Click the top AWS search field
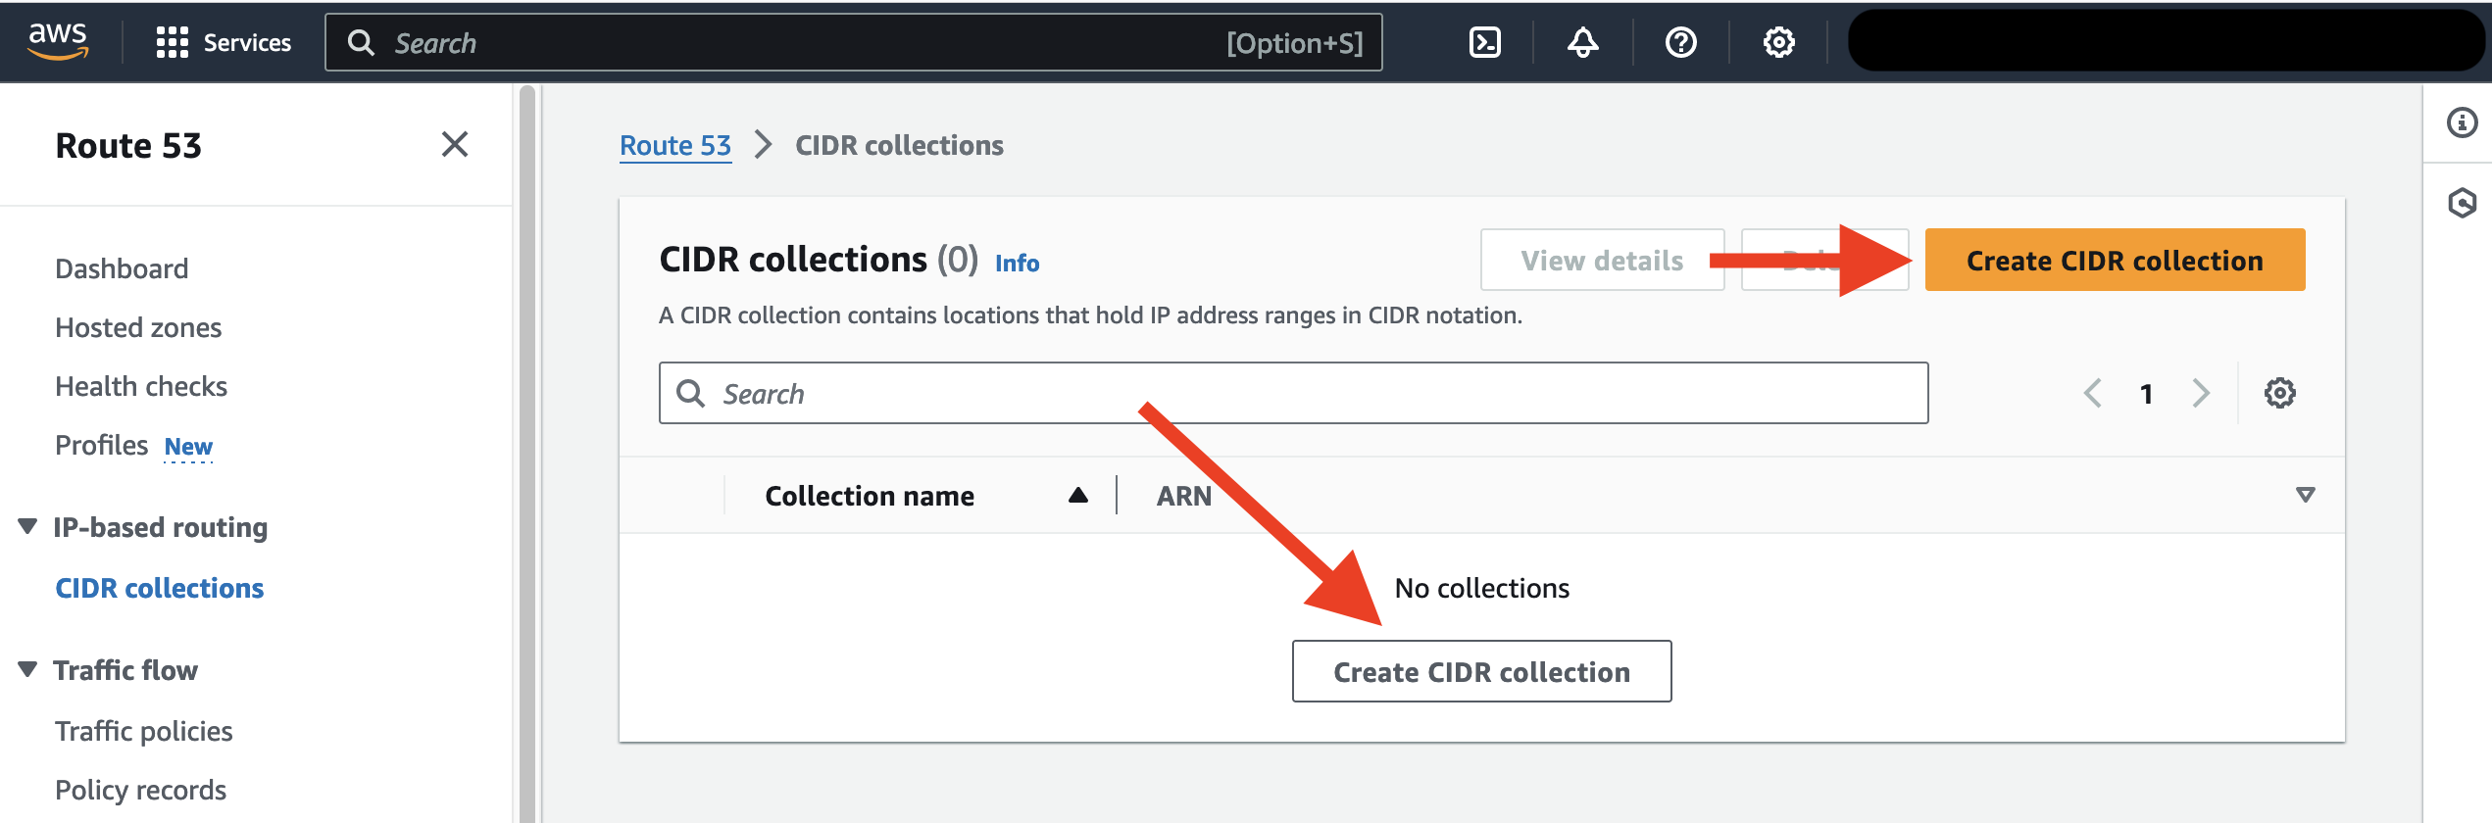 click(x=853, y=42)
